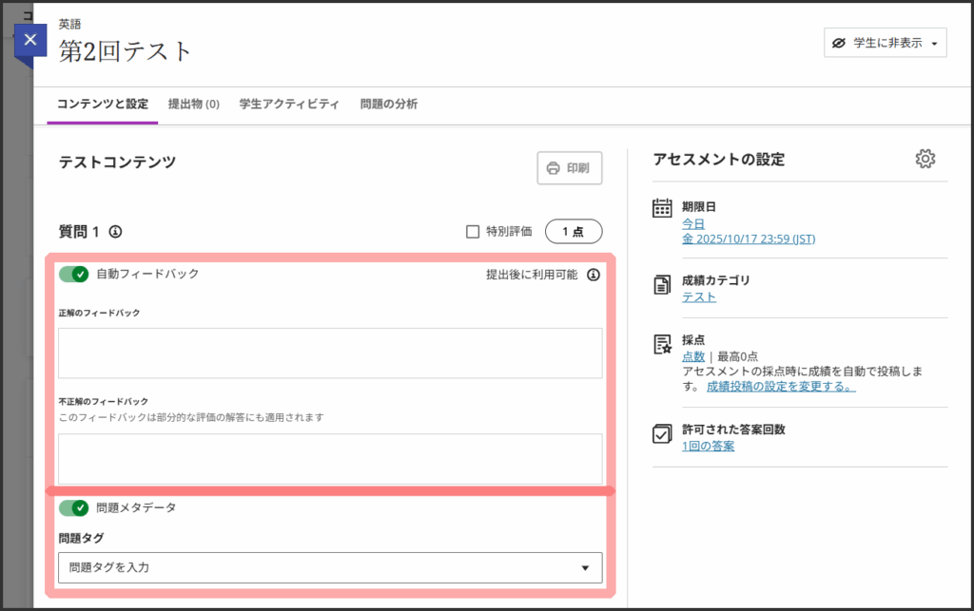Disable the 問題メタデータ toggle
This screenshot has height=611, width=974.
point(73,507)
